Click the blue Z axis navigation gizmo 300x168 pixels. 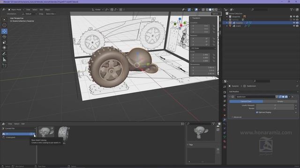(x=180, y=19)
